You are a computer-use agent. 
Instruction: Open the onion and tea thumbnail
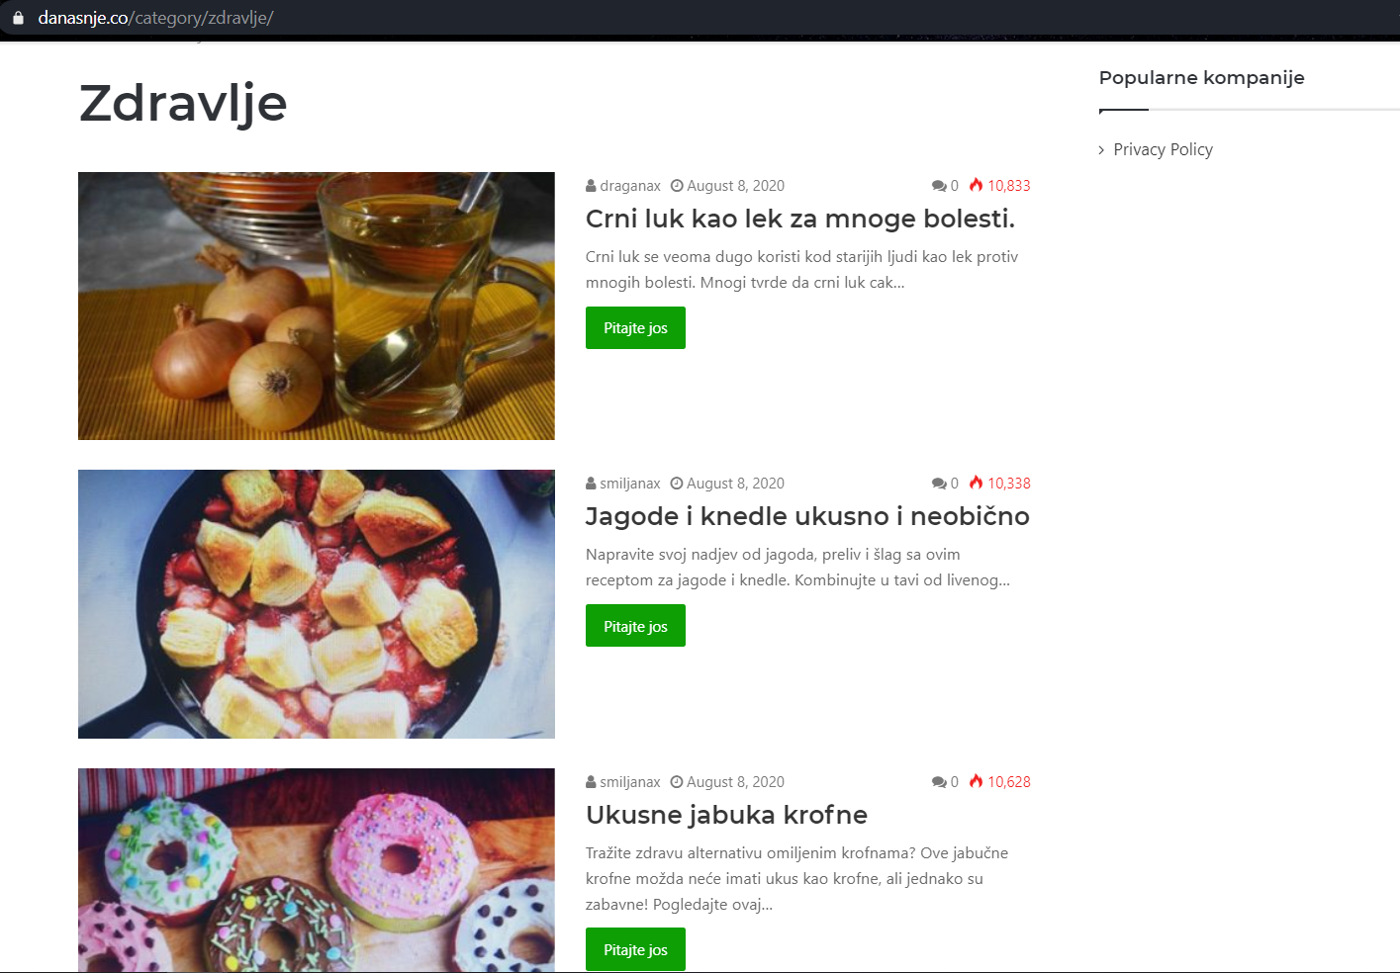point(317,306)
